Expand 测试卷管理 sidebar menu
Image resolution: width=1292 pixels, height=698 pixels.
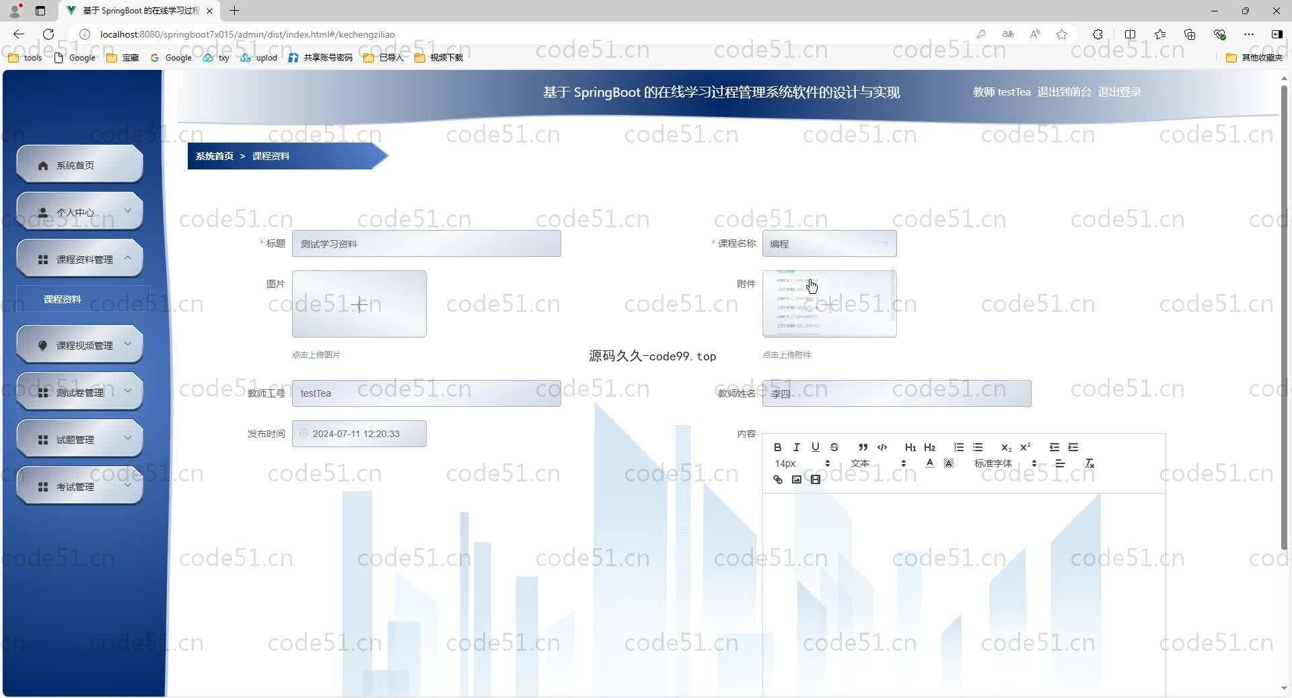point(79,392)
